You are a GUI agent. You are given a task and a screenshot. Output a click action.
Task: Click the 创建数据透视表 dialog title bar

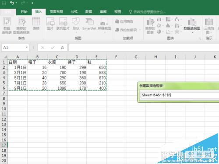[x=179, y=86]
